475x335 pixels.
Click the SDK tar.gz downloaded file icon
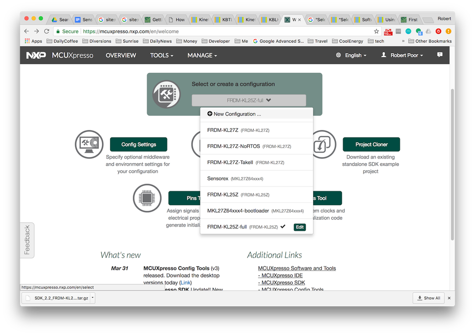point(28,298)
